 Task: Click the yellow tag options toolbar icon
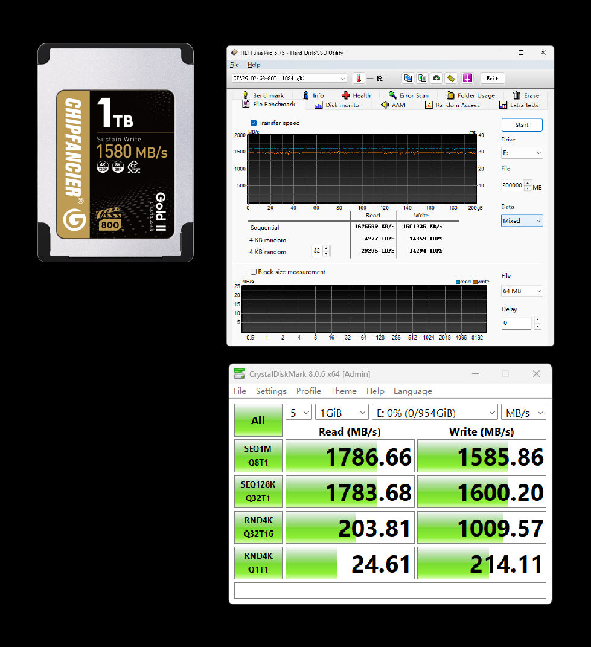(x=451, y=78)
